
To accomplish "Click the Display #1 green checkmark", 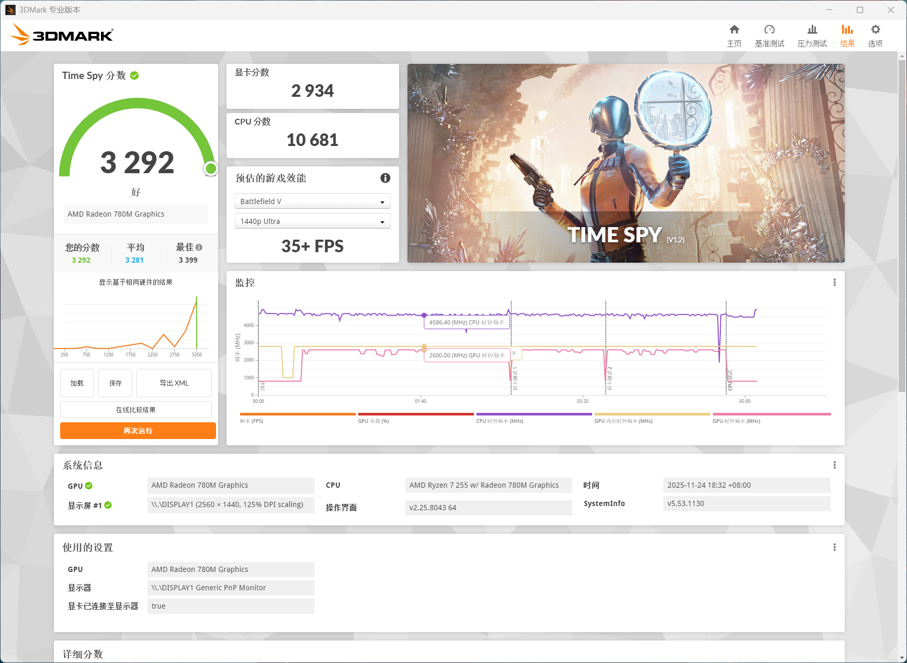I will 108,505.
